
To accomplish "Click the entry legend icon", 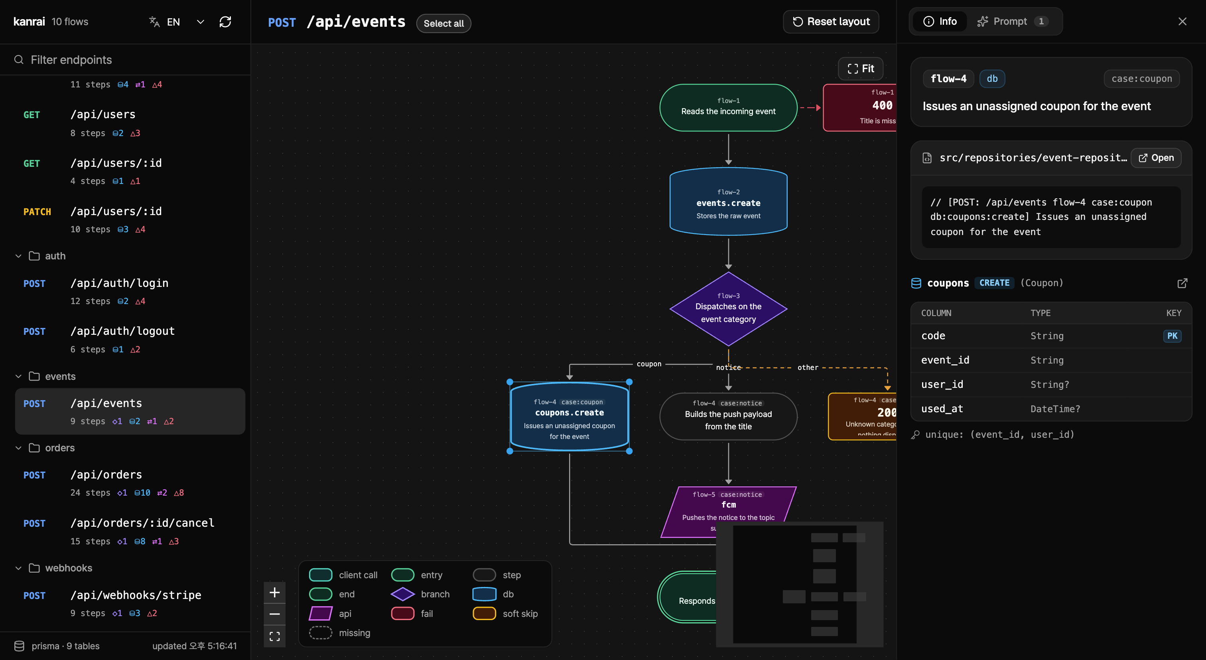I will (x=403, y=575).
